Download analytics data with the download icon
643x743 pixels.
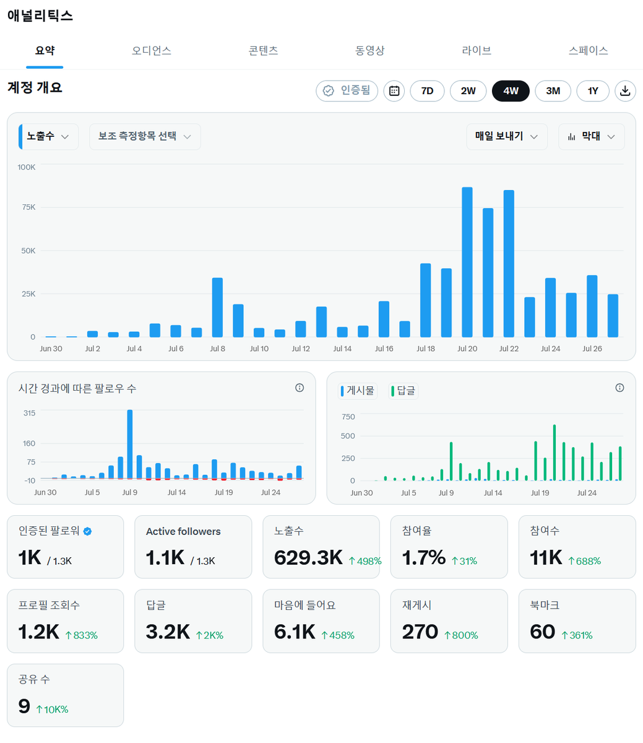point(625,91)
